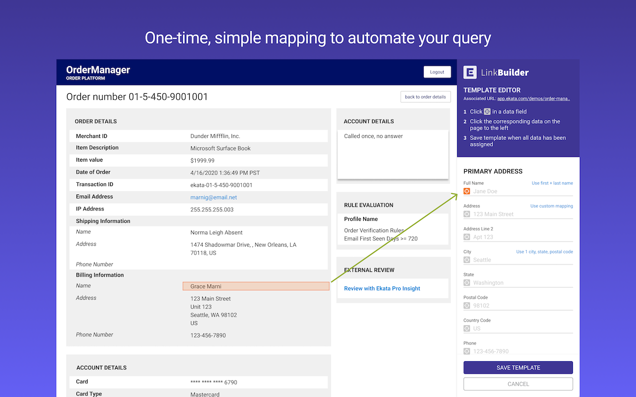Click the target icon beside Address field
The width and height of the screenshot is (636, 397).
[467, 214]
